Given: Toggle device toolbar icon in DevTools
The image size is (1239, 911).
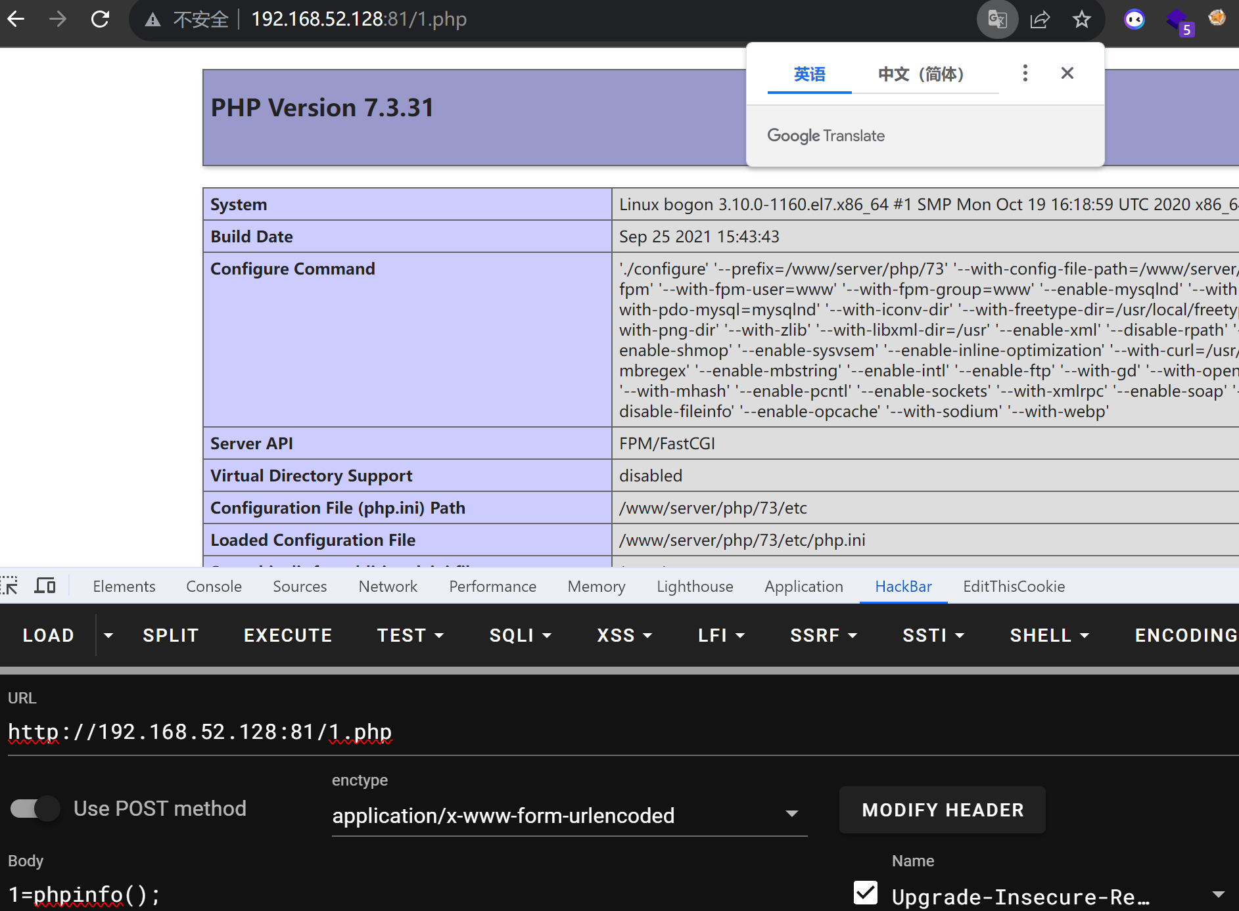Looking at the screenshot, I should [45, 586].
